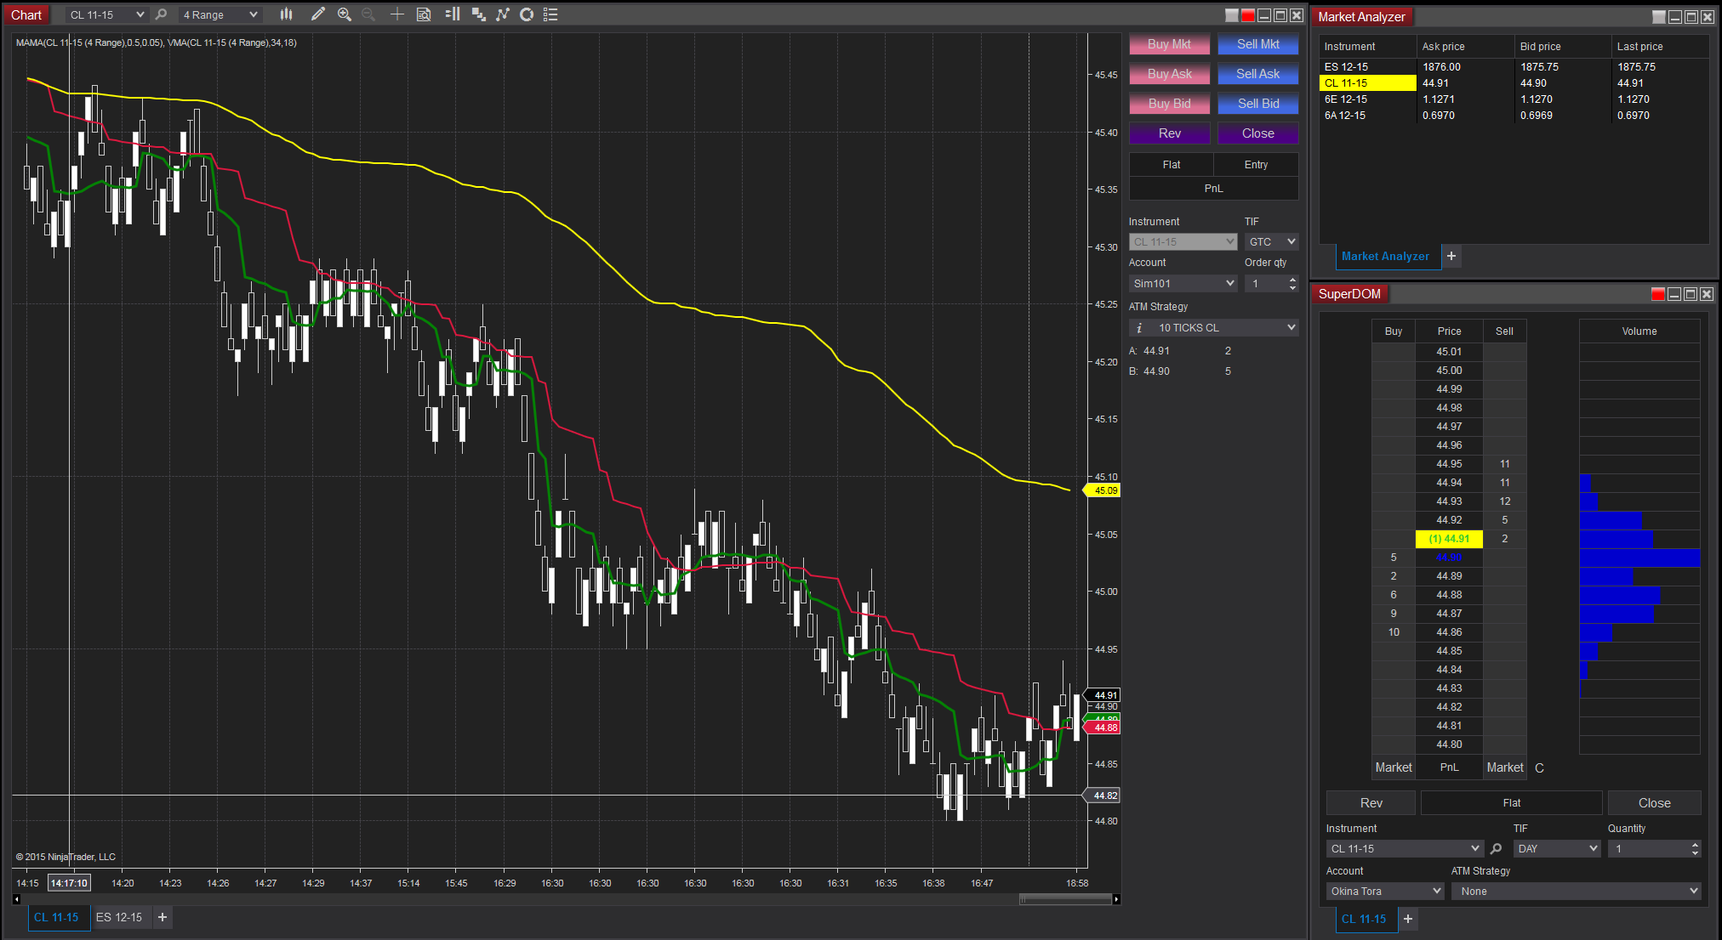Open the chart instrument search magnifier
The image size is (1722, 940).
pyautogui.click(x=161, y=14)
